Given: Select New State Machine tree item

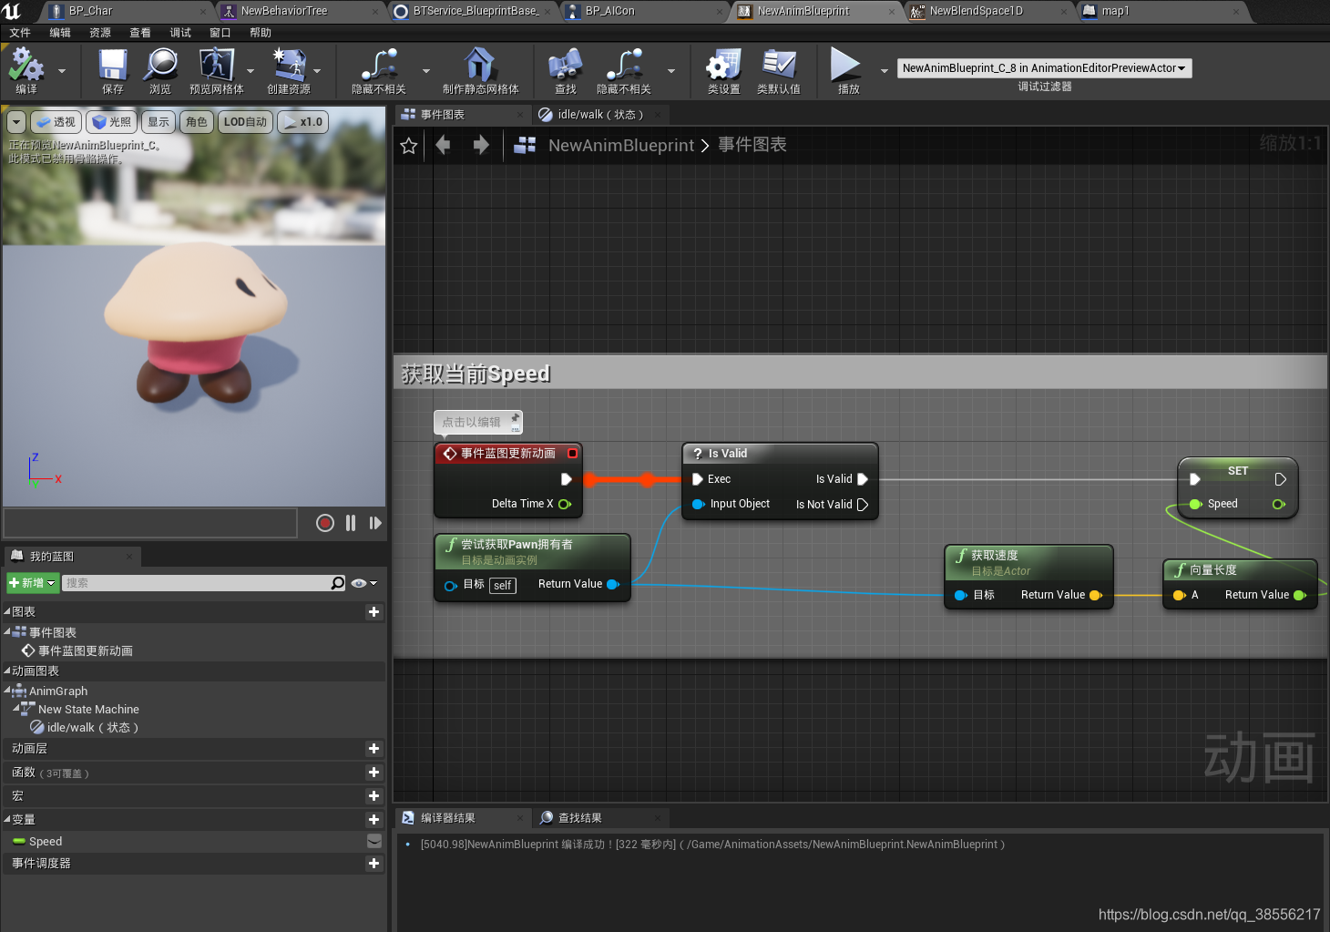Looking at the screenshot, I should [88, 709].
